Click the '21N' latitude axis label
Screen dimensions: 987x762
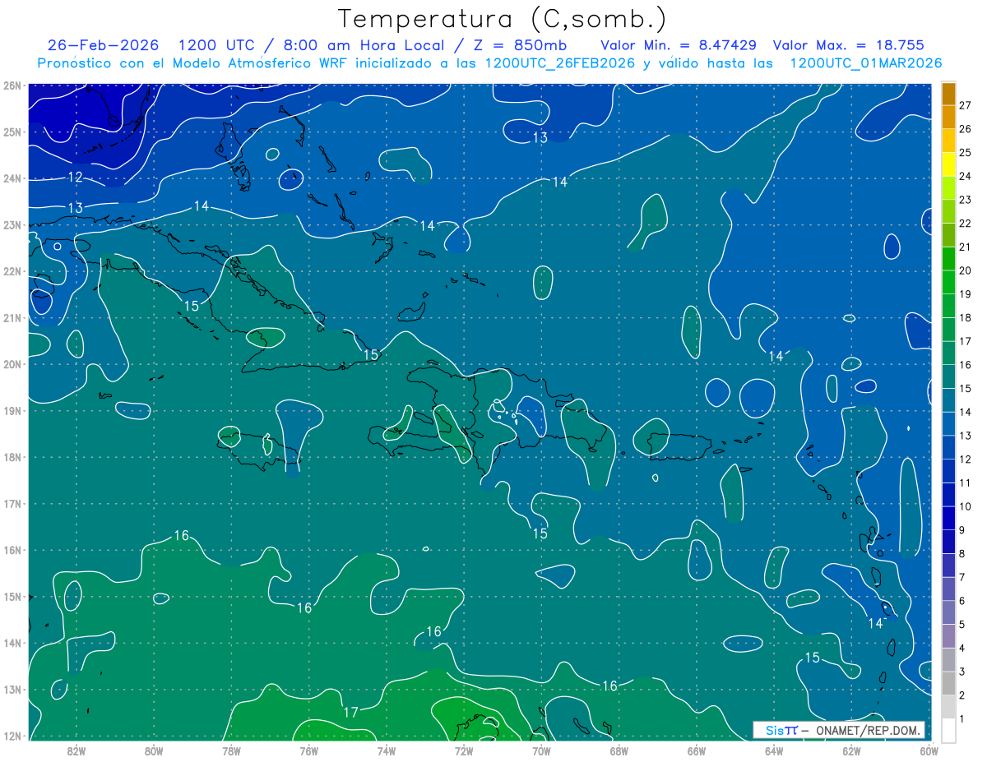coord(12,317)
